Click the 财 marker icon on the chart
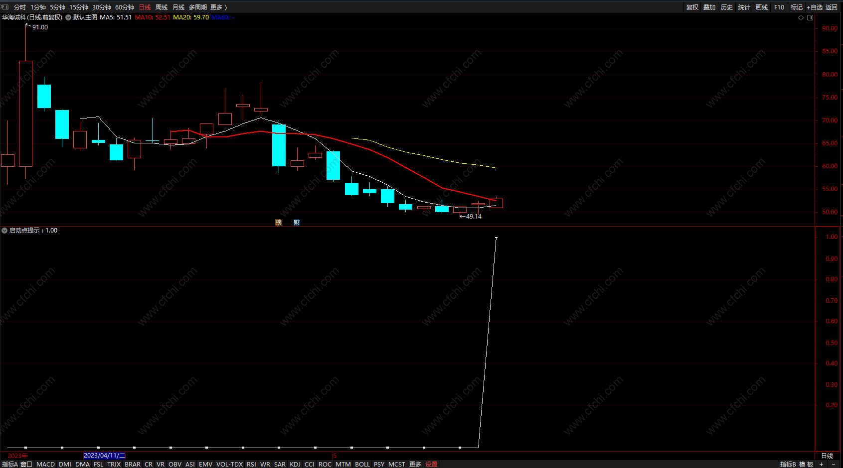 [297, 223]
